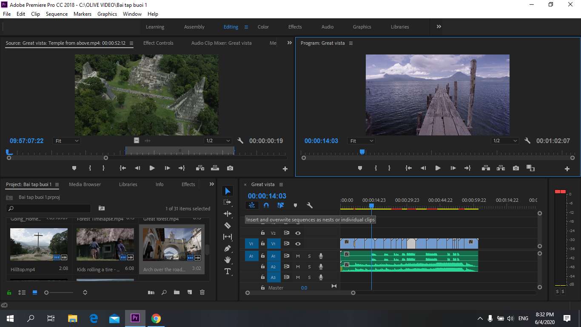The height and width of the screenshot is (327, 581).
Task: Open Program monitor settings wrench
Action: coord(527,141)
